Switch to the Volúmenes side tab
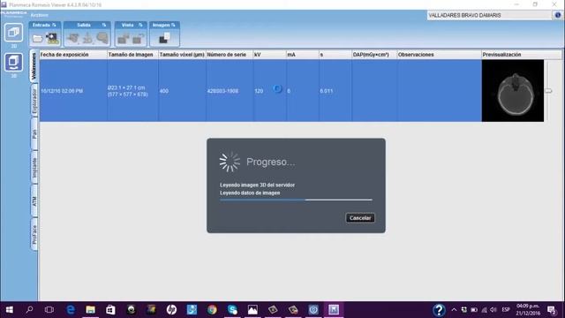The height and width of the screenshot is (318, 565). pyautogui.click(x=34, y=66)
